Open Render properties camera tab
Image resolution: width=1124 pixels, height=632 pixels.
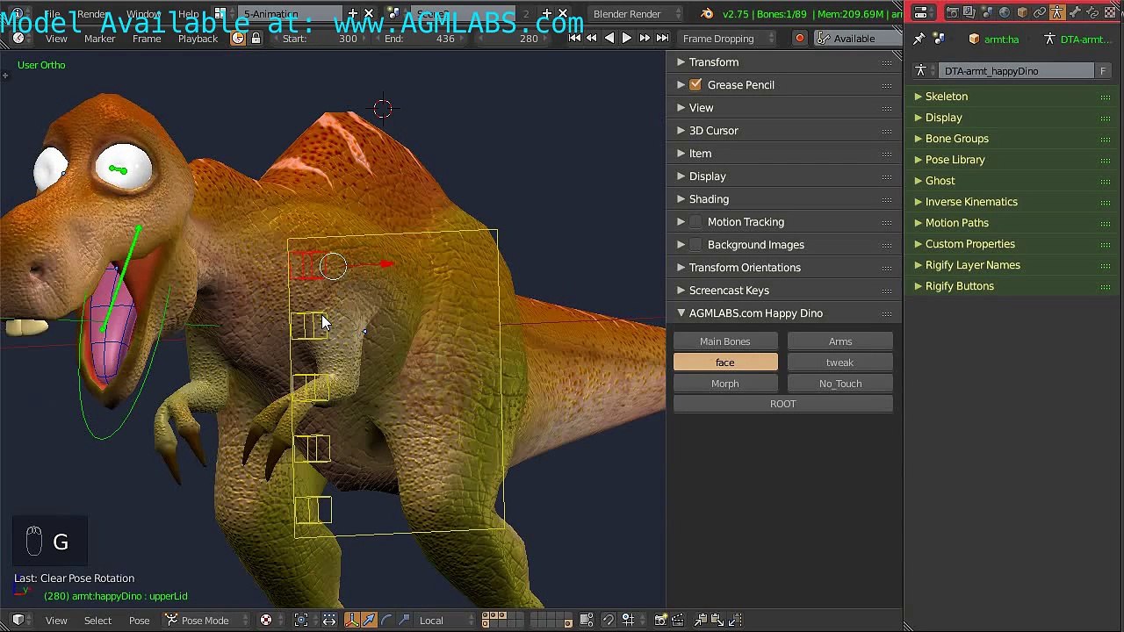[953, 12]
